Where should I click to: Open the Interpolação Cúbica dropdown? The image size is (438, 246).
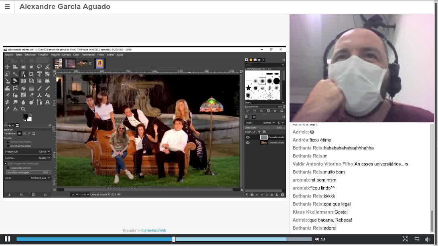click(x=27, y=151)
